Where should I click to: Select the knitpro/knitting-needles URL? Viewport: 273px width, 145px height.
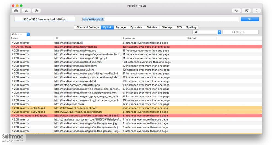pyautogui.click(x=87, y=74)
